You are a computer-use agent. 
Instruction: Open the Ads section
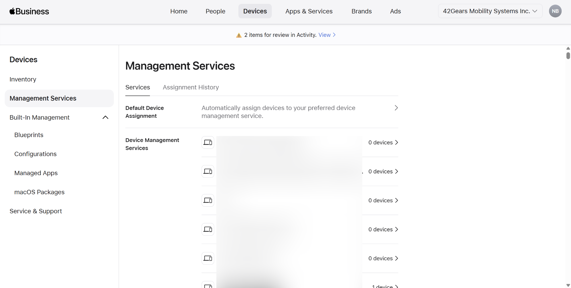tap(395, 11)
